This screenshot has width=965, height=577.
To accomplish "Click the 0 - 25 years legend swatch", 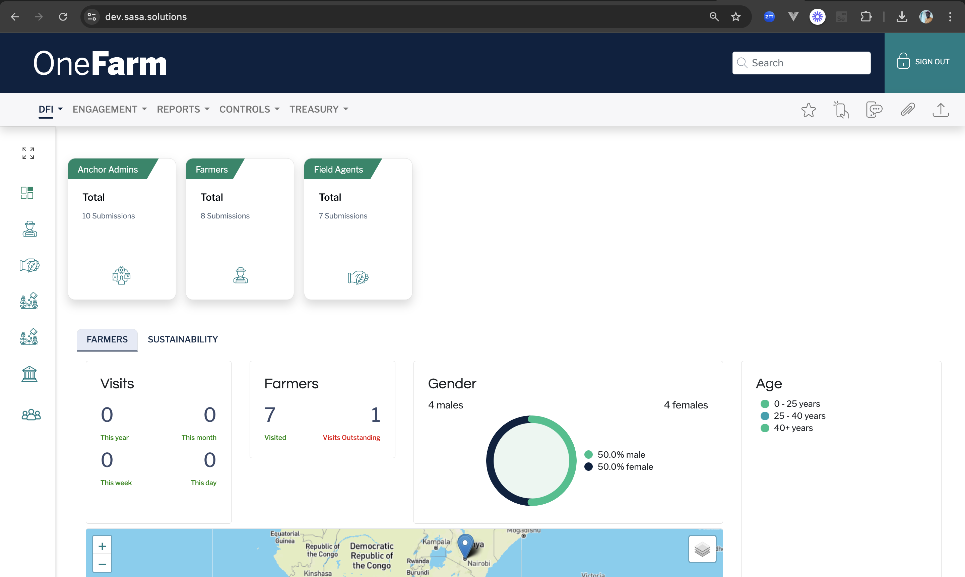I will [764, 403].
